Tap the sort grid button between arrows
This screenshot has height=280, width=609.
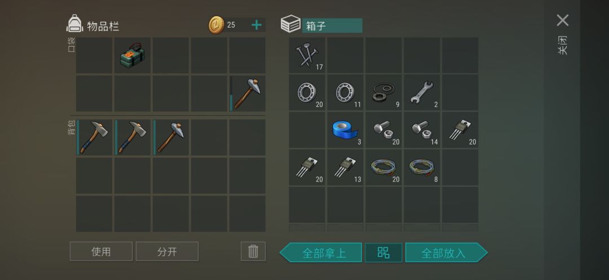click(383, 253)
